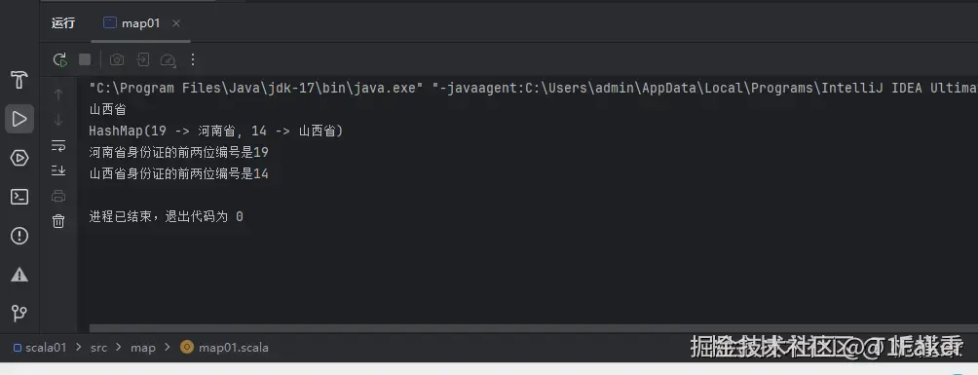Open the Run tool window icon
The width and height of the screenshot is (978, 375).
[19, 119]
